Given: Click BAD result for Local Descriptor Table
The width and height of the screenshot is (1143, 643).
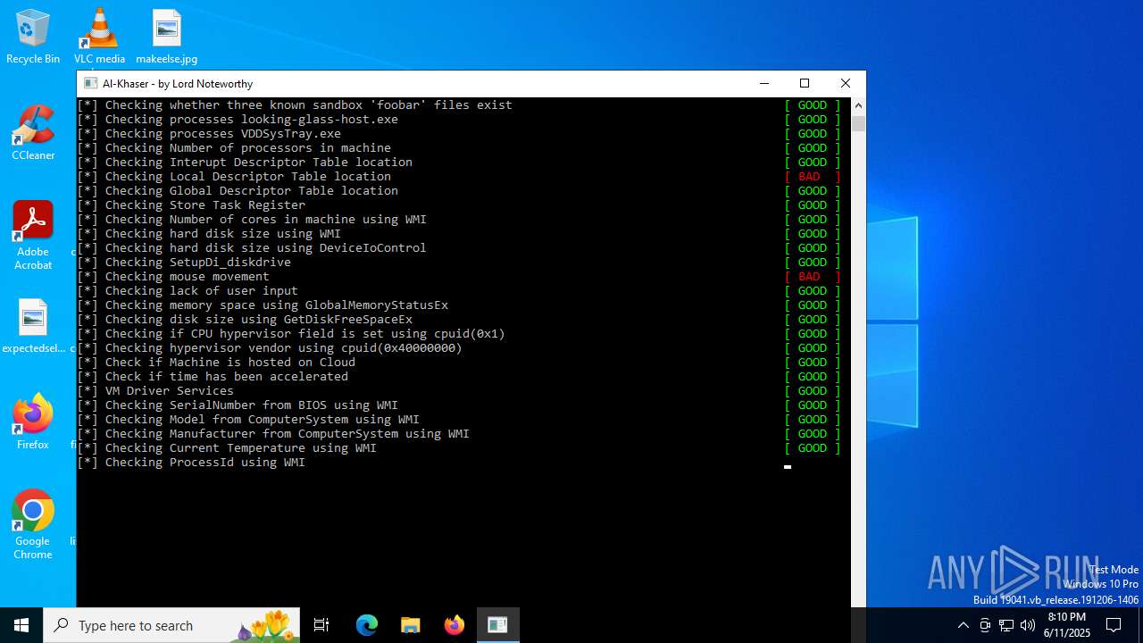Looking at the screenshot, I should tap(812, 177).
